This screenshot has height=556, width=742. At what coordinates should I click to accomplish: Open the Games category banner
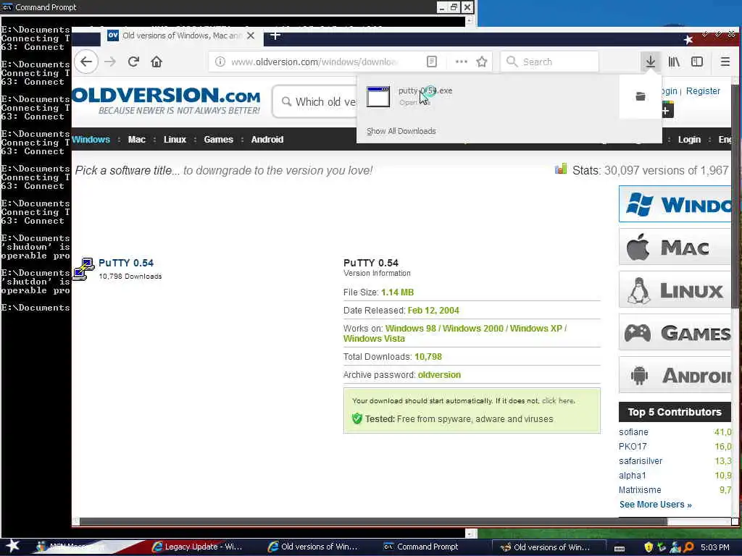(x=675, y=332)
